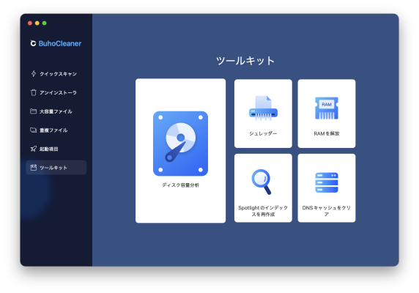Open the Spotlight magnifying glass icon
Screen dimensions: 419x293
[262, 182]
